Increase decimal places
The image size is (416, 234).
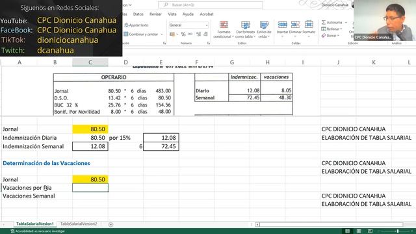tap(198, 34)
